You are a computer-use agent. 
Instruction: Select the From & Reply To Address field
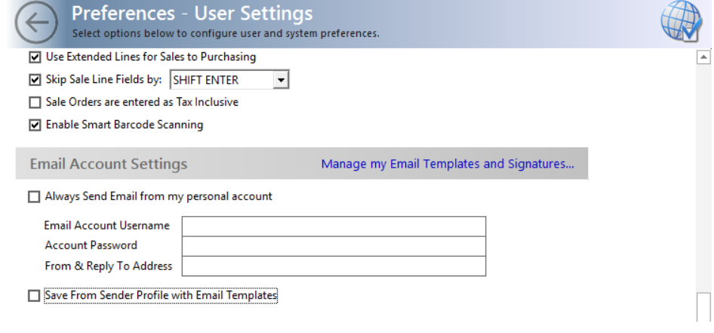[334, 266]
